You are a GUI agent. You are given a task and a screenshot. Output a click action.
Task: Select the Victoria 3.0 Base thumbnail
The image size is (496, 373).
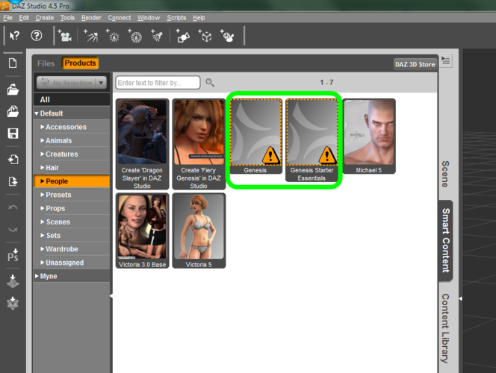(143, 231)
